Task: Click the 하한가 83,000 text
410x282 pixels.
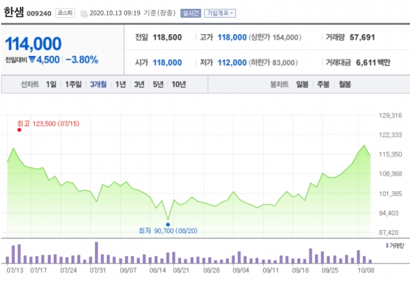Action: (273, 63)
